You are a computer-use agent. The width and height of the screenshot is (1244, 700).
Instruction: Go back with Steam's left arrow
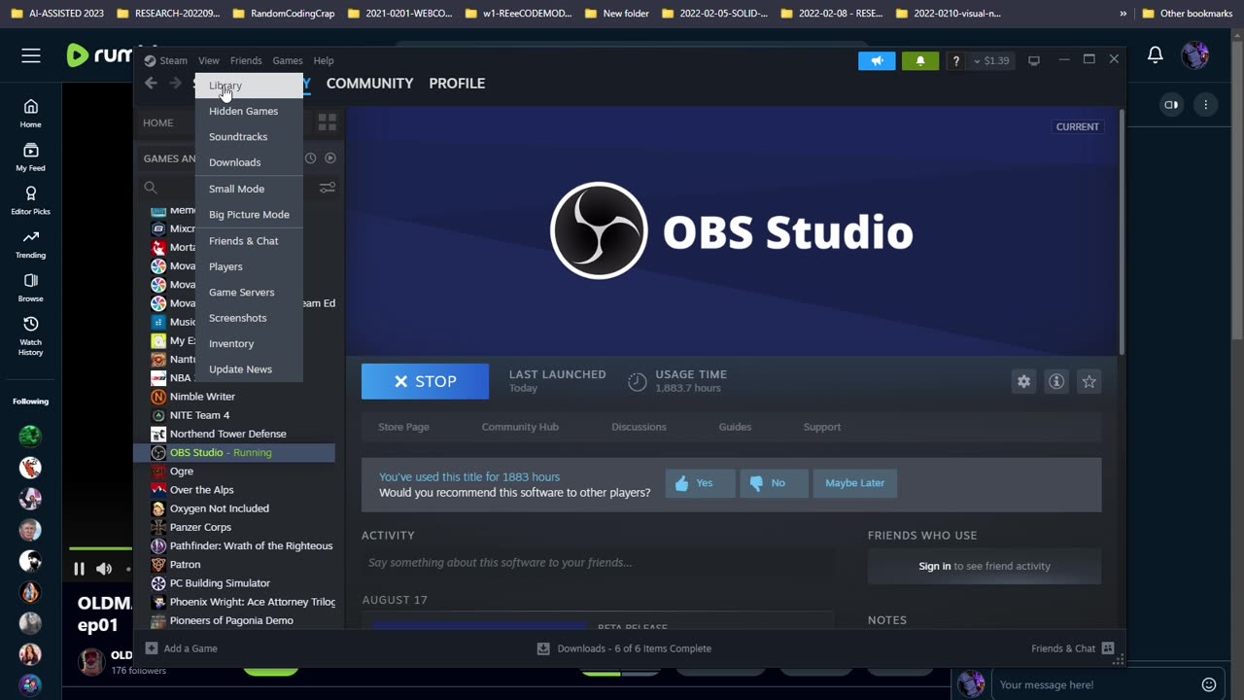click(x=151, y=84)
